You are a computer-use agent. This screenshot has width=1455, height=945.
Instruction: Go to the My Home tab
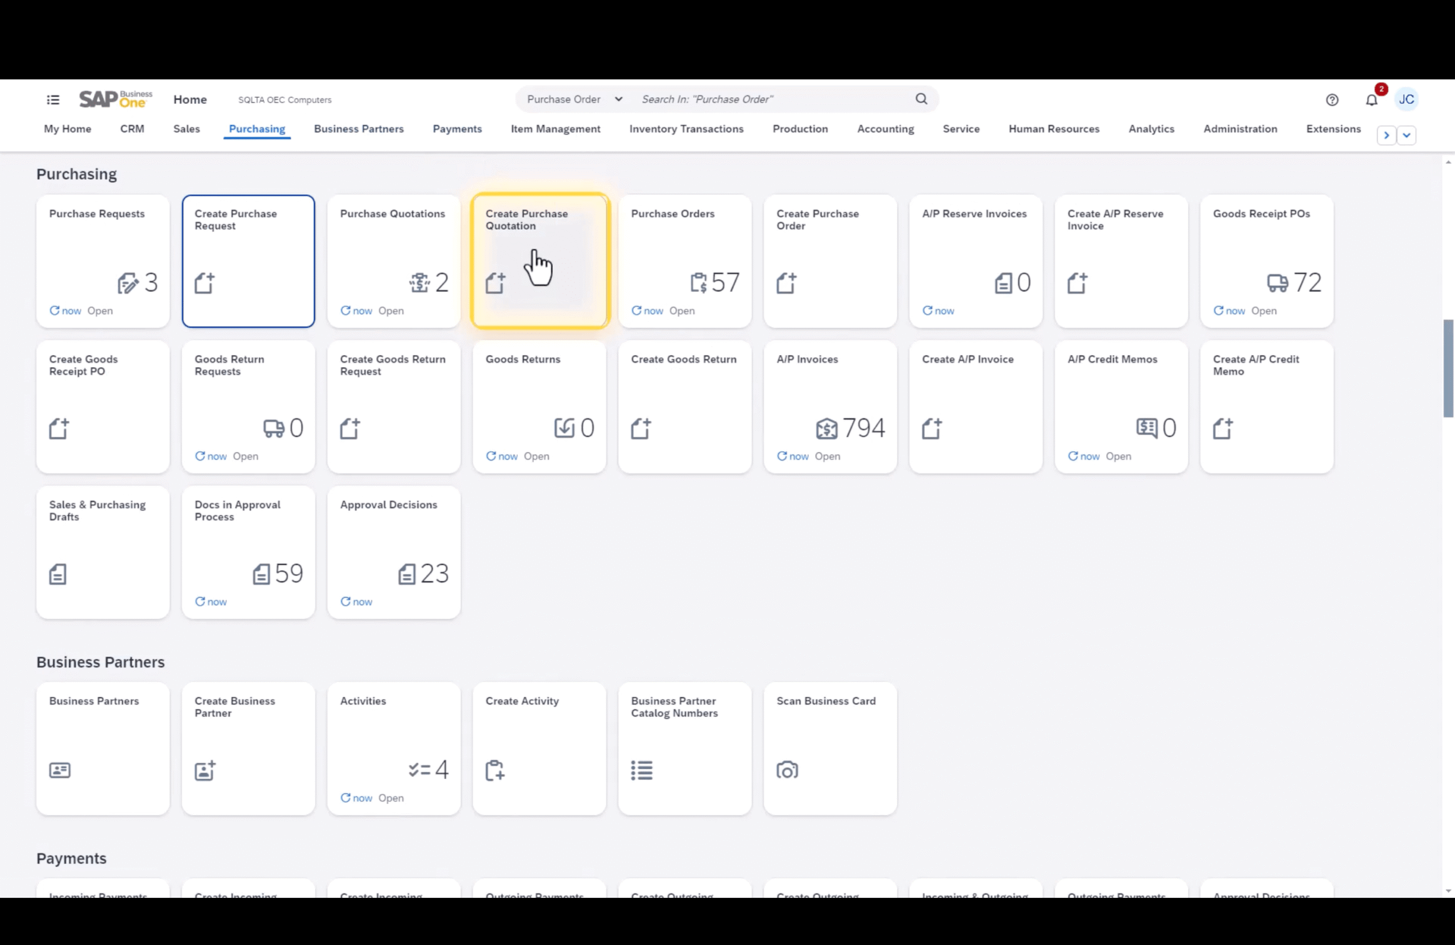click(67, 129)
